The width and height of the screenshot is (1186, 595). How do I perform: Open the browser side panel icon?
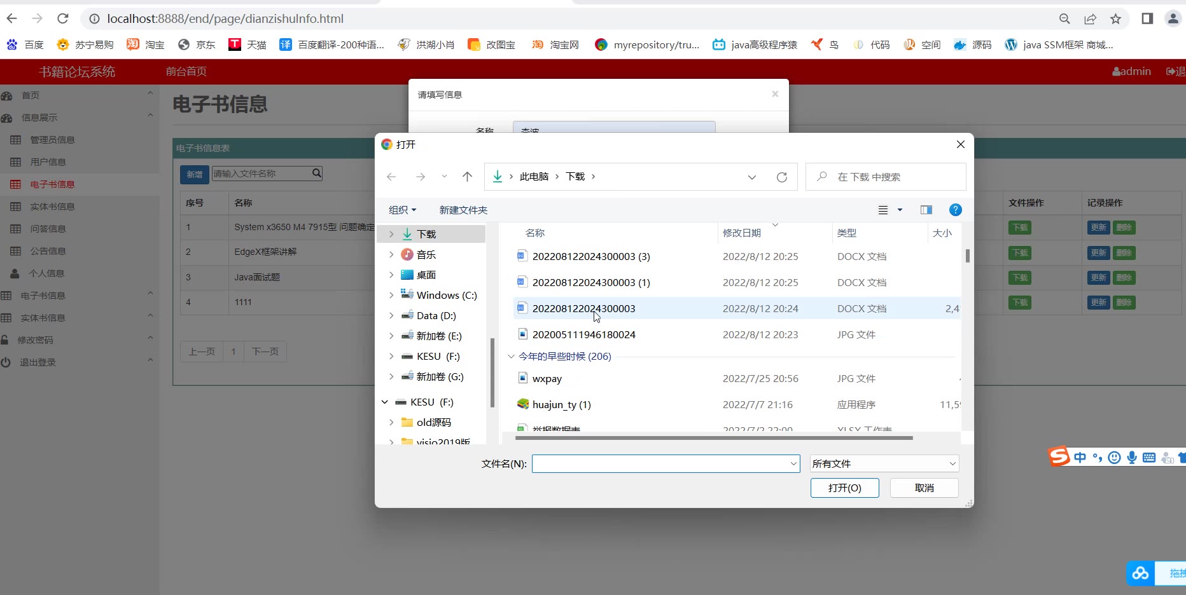point(1147,18)
